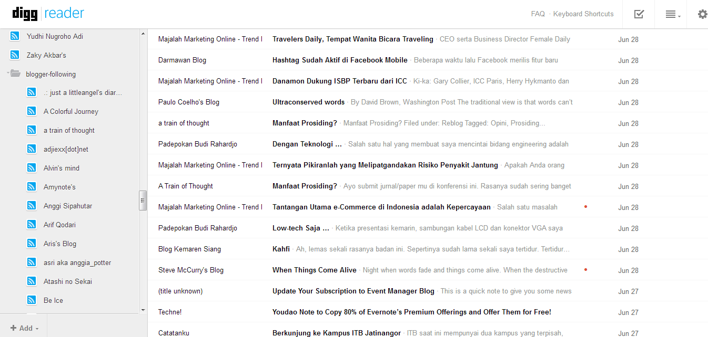Click Blog Kemaren Siang source name

189,249
